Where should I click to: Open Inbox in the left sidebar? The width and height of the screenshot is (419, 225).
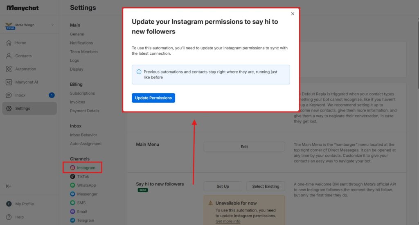[29, 95]
